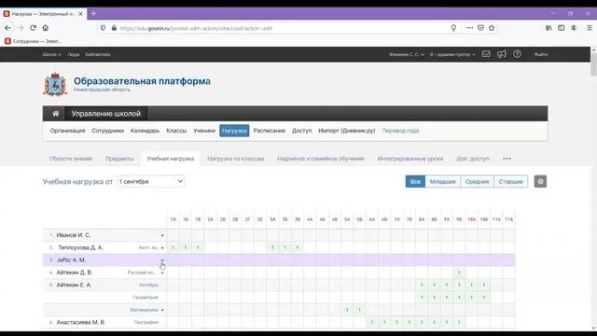Add subject for Иванов И. С. with plus

pos(162,235)
